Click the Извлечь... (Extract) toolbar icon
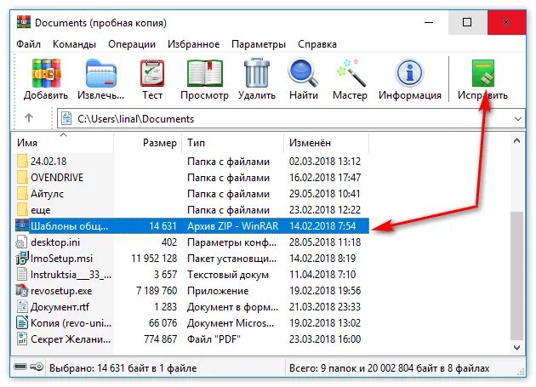This screenshot has height=387, width=536. (101, 73)
